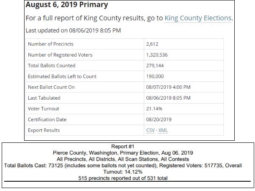Download the results as CSV

pos(150,130)
